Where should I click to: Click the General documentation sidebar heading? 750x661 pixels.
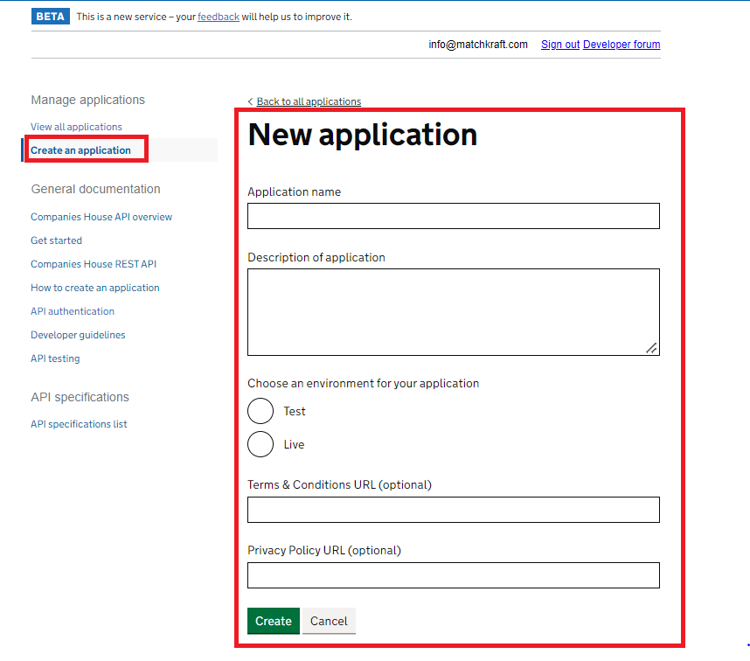click(x=95, y=189)
